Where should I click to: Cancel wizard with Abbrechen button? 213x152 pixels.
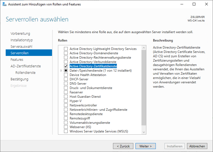coord(197,146)
